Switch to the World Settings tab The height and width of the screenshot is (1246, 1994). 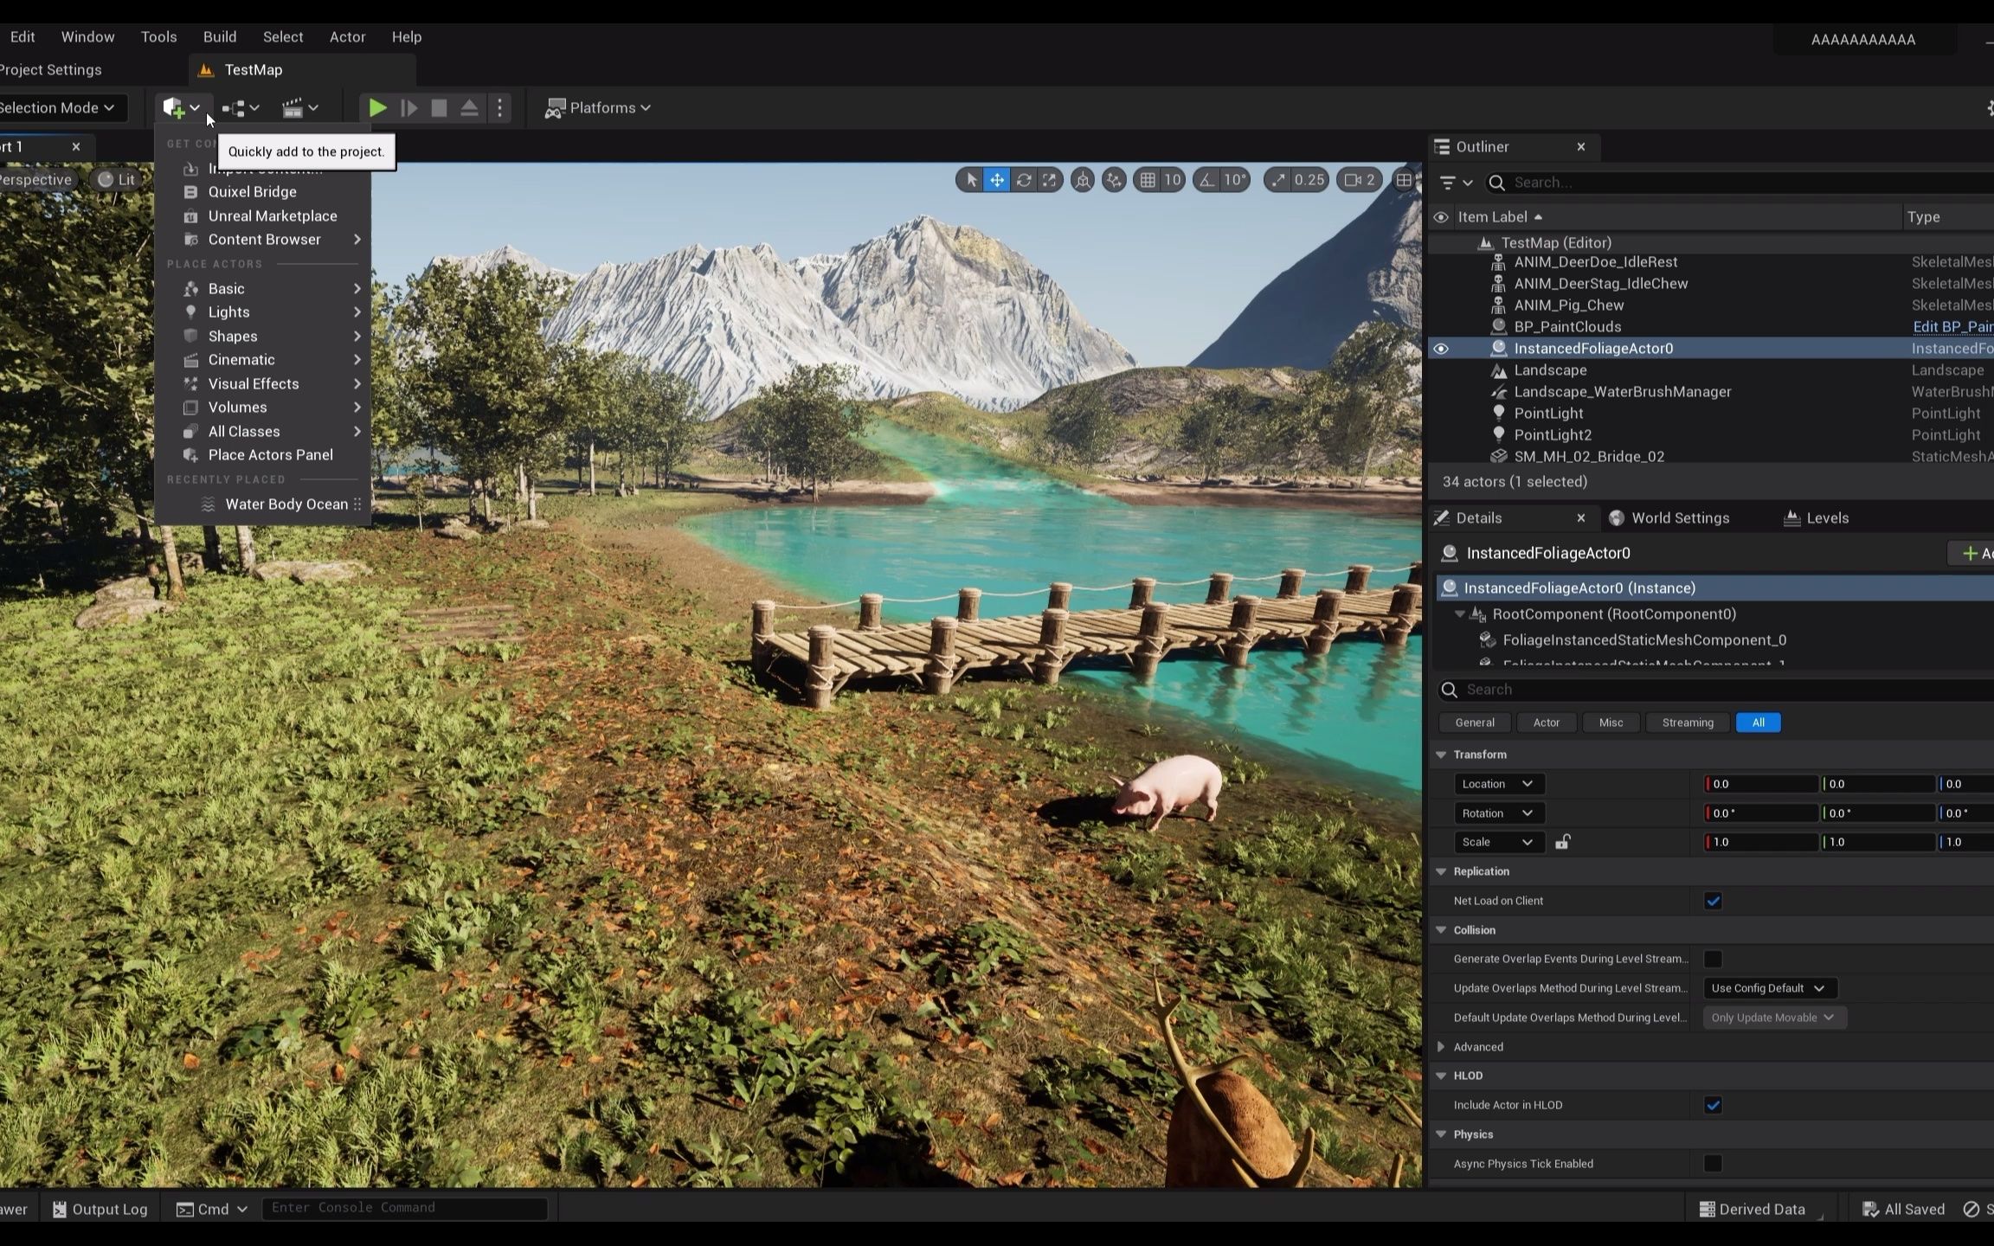[x=1679, y=518]
